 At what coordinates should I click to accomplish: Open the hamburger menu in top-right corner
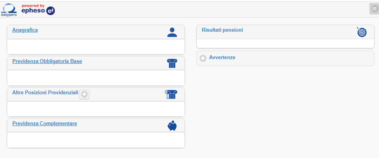(374, 8)
